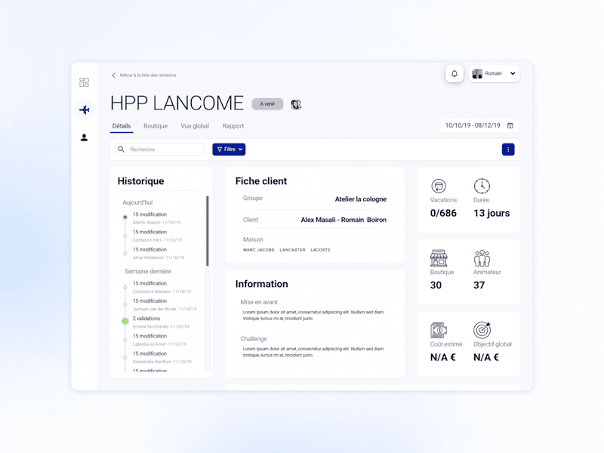Click the Boutique store icon
This screenshot has height=453, width=604.
439,258
